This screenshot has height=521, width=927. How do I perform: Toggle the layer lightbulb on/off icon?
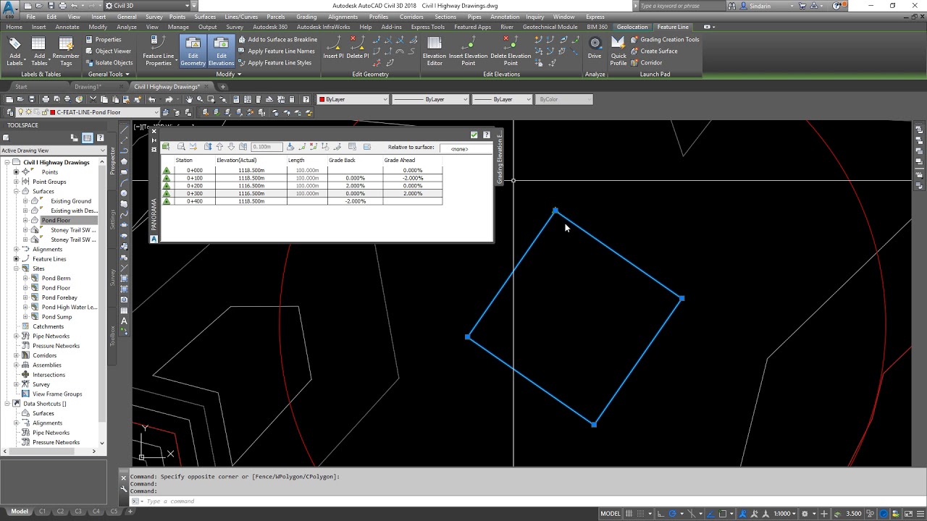20,112
